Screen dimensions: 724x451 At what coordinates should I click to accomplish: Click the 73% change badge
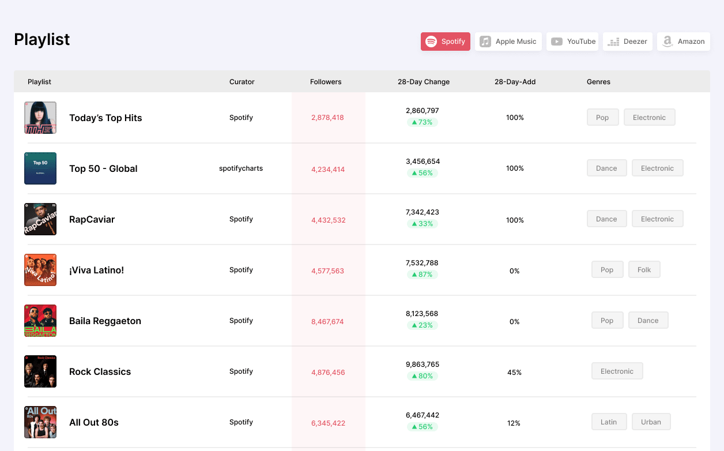(x=422, y=122)
